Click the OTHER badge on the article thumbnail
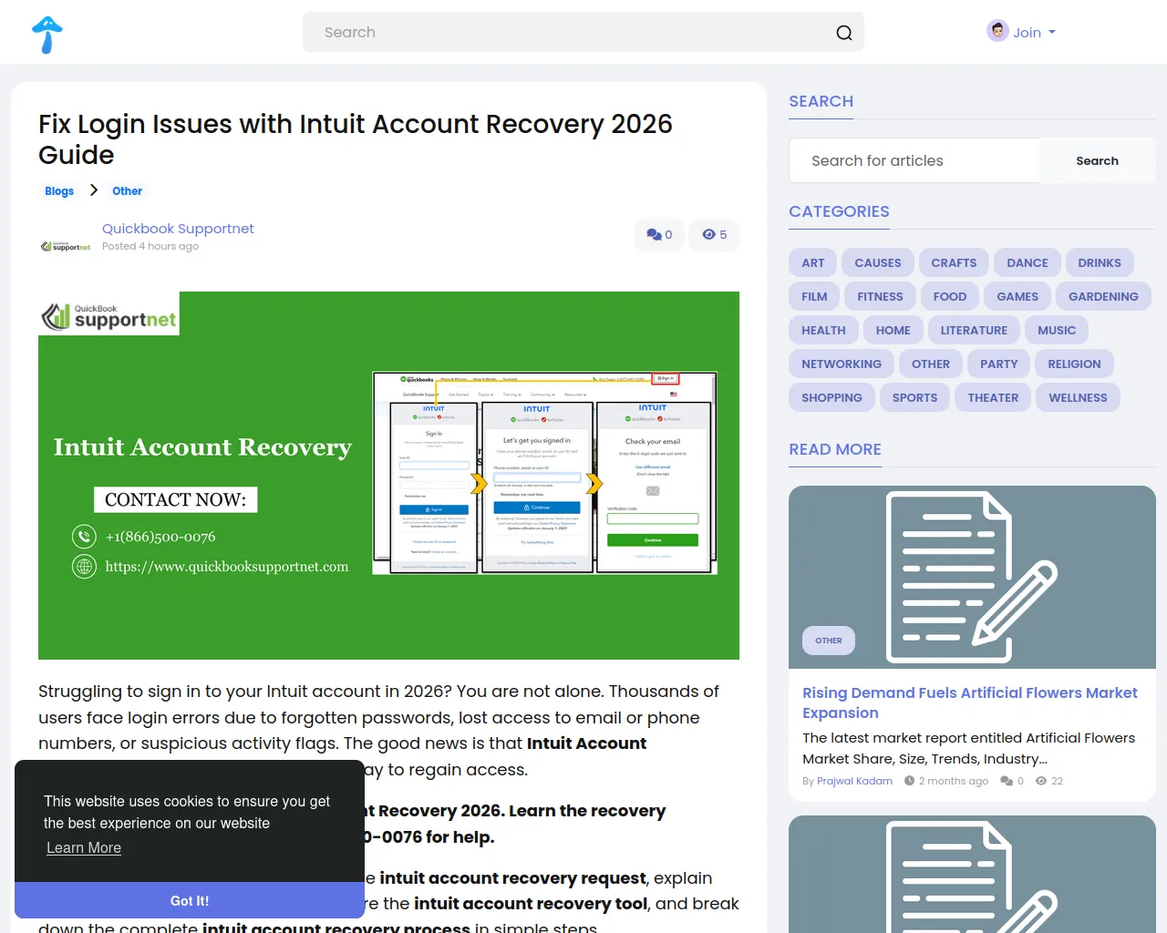Image resolution: width=1167 pixels, height=933 pixels. pos(828,641)
